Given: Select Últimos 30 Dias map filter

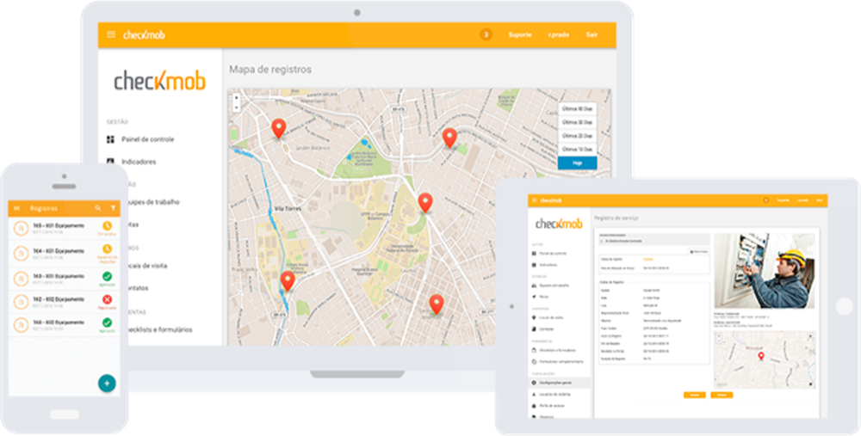Looking at the screenshot, I should pyautogui.click(x=577, y=122).
